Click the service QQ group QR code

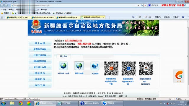[146, 69]
